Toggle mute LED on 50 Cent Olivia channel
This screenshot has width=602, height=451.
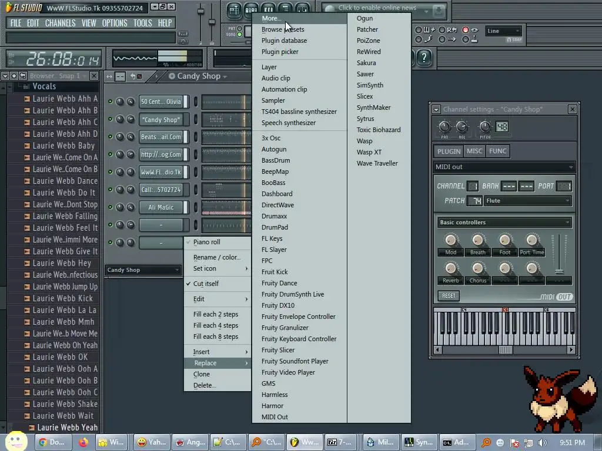pos(110,102)
